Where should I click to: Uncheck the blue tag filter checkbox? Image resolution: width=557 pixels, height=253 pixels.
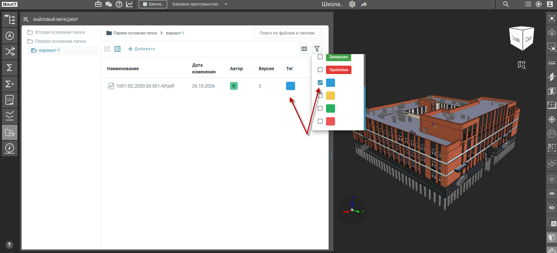pos(320,83)
